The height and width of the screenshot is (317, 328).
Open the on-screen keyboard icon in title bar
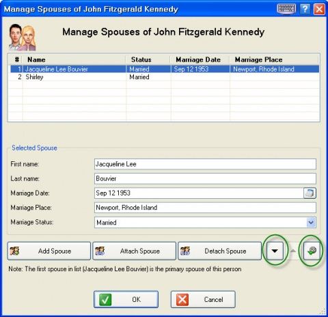click(286, 9)
